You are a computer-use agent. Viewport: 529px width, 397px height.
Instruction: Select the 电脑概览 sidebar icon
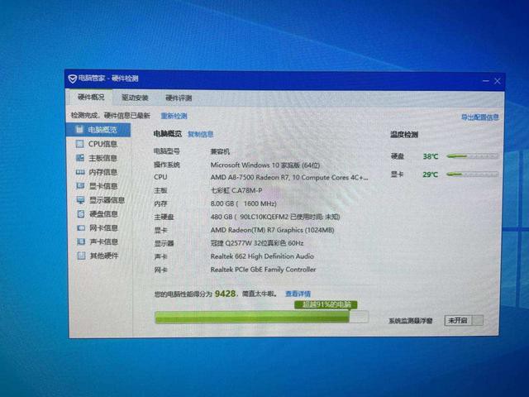79,129
